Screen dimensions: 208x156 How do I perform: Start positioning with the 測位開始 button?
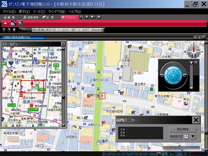[x=183, y=129]
